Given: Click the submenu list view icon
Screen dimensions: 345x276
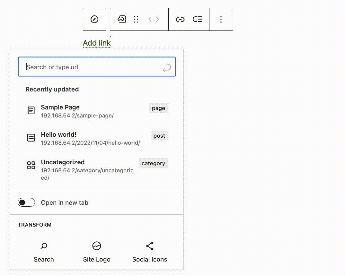Looking at the screenshot, I should coord(198,19).
